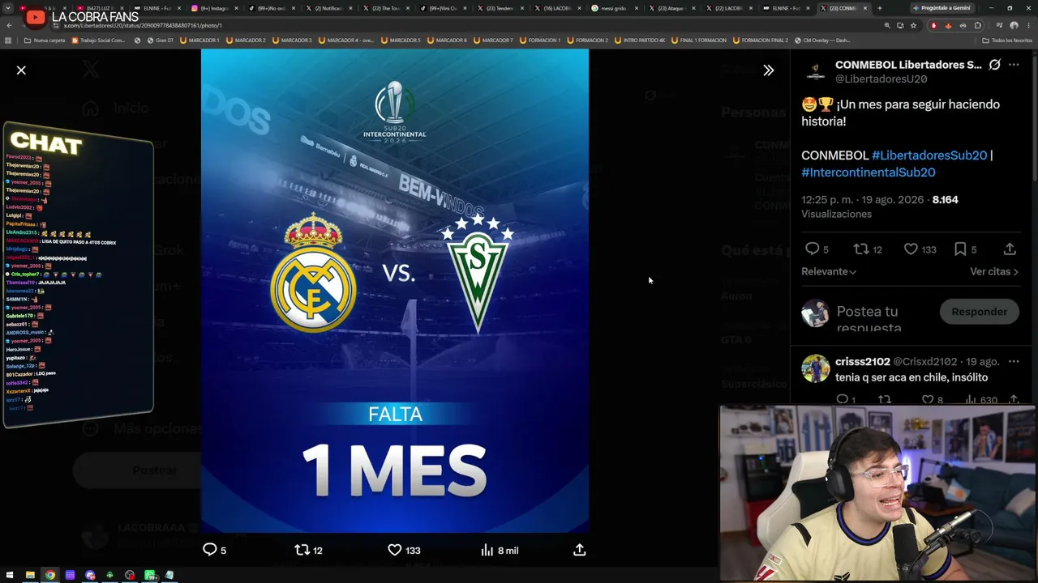This screenshot has width=1038, height=583.
Task: Switch to the (23) Ataque browser tab
Action: click(671, 8)
